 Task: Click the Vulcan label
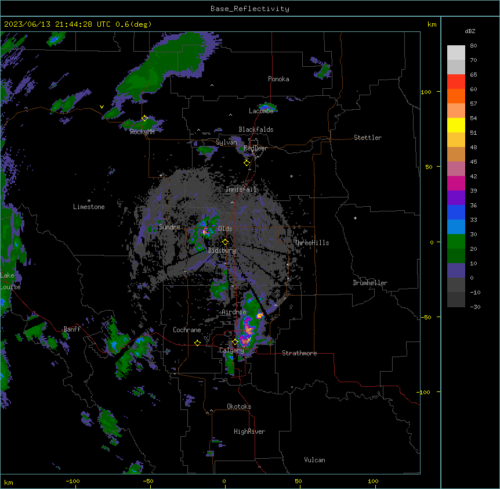coord(315,460)
